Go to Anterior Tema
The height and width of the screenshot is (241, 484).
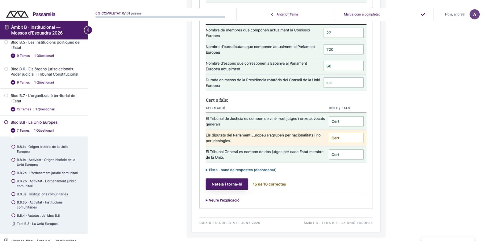click(x=287, y=14)
